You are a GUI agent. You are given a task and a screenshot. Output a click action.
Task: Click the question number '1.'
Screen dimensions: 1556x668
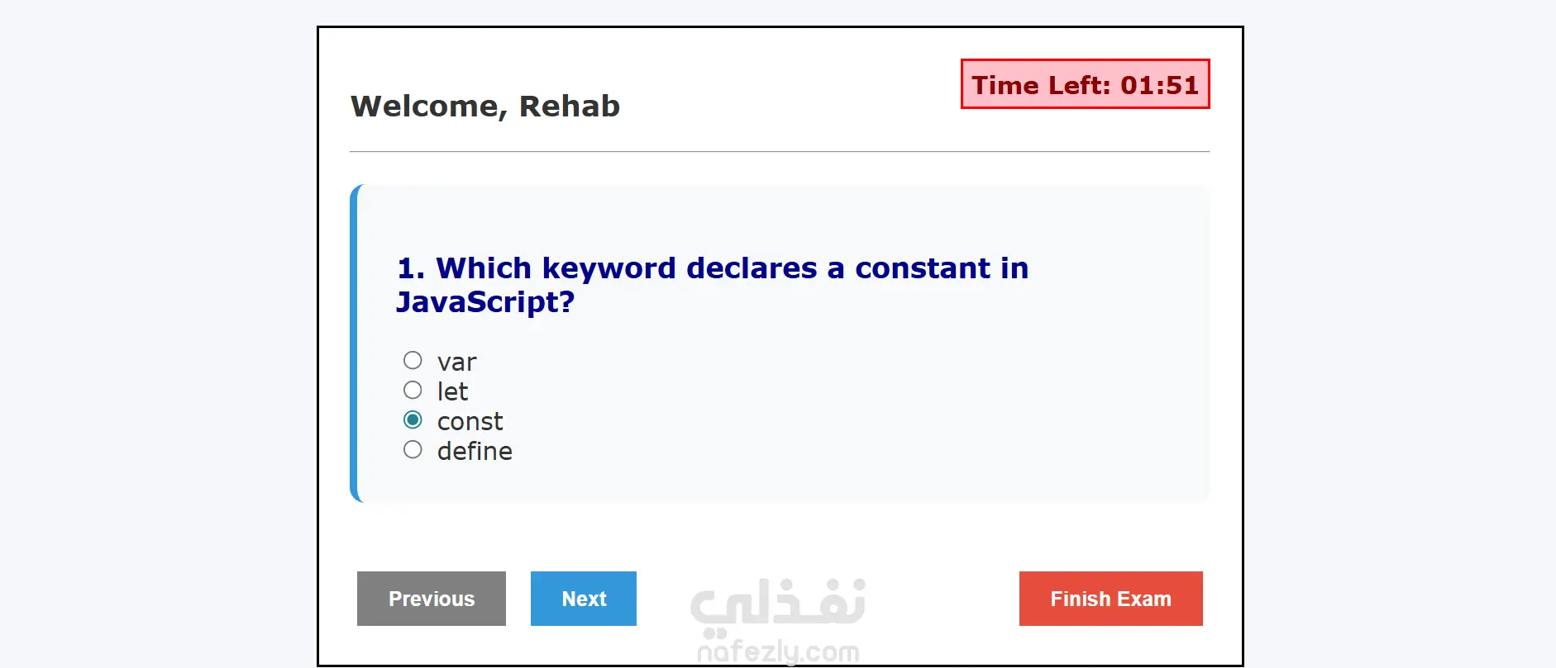[x=411, y=269]
